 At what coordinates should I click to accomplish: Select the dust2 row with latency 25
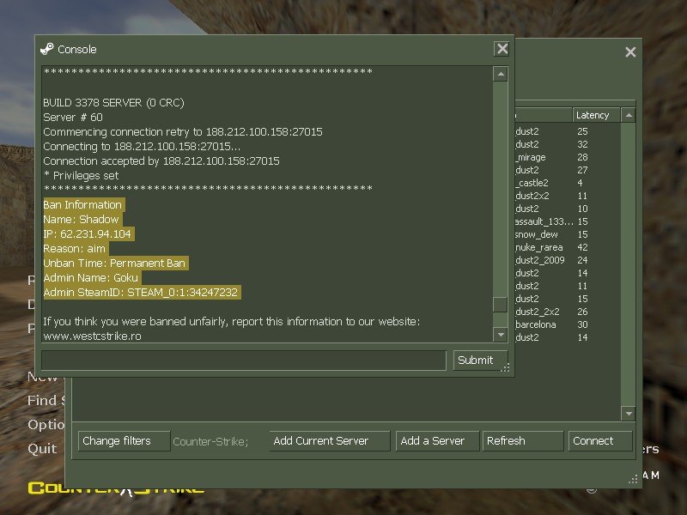coord(568,131)
